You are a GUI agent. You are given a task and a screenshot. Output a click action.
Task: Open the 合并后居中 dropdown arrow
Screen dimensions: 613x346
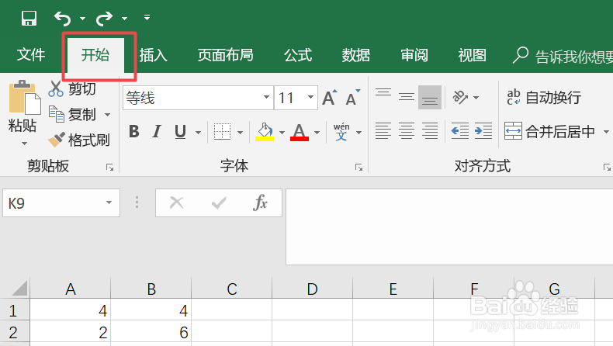click(x=606, y=132)
